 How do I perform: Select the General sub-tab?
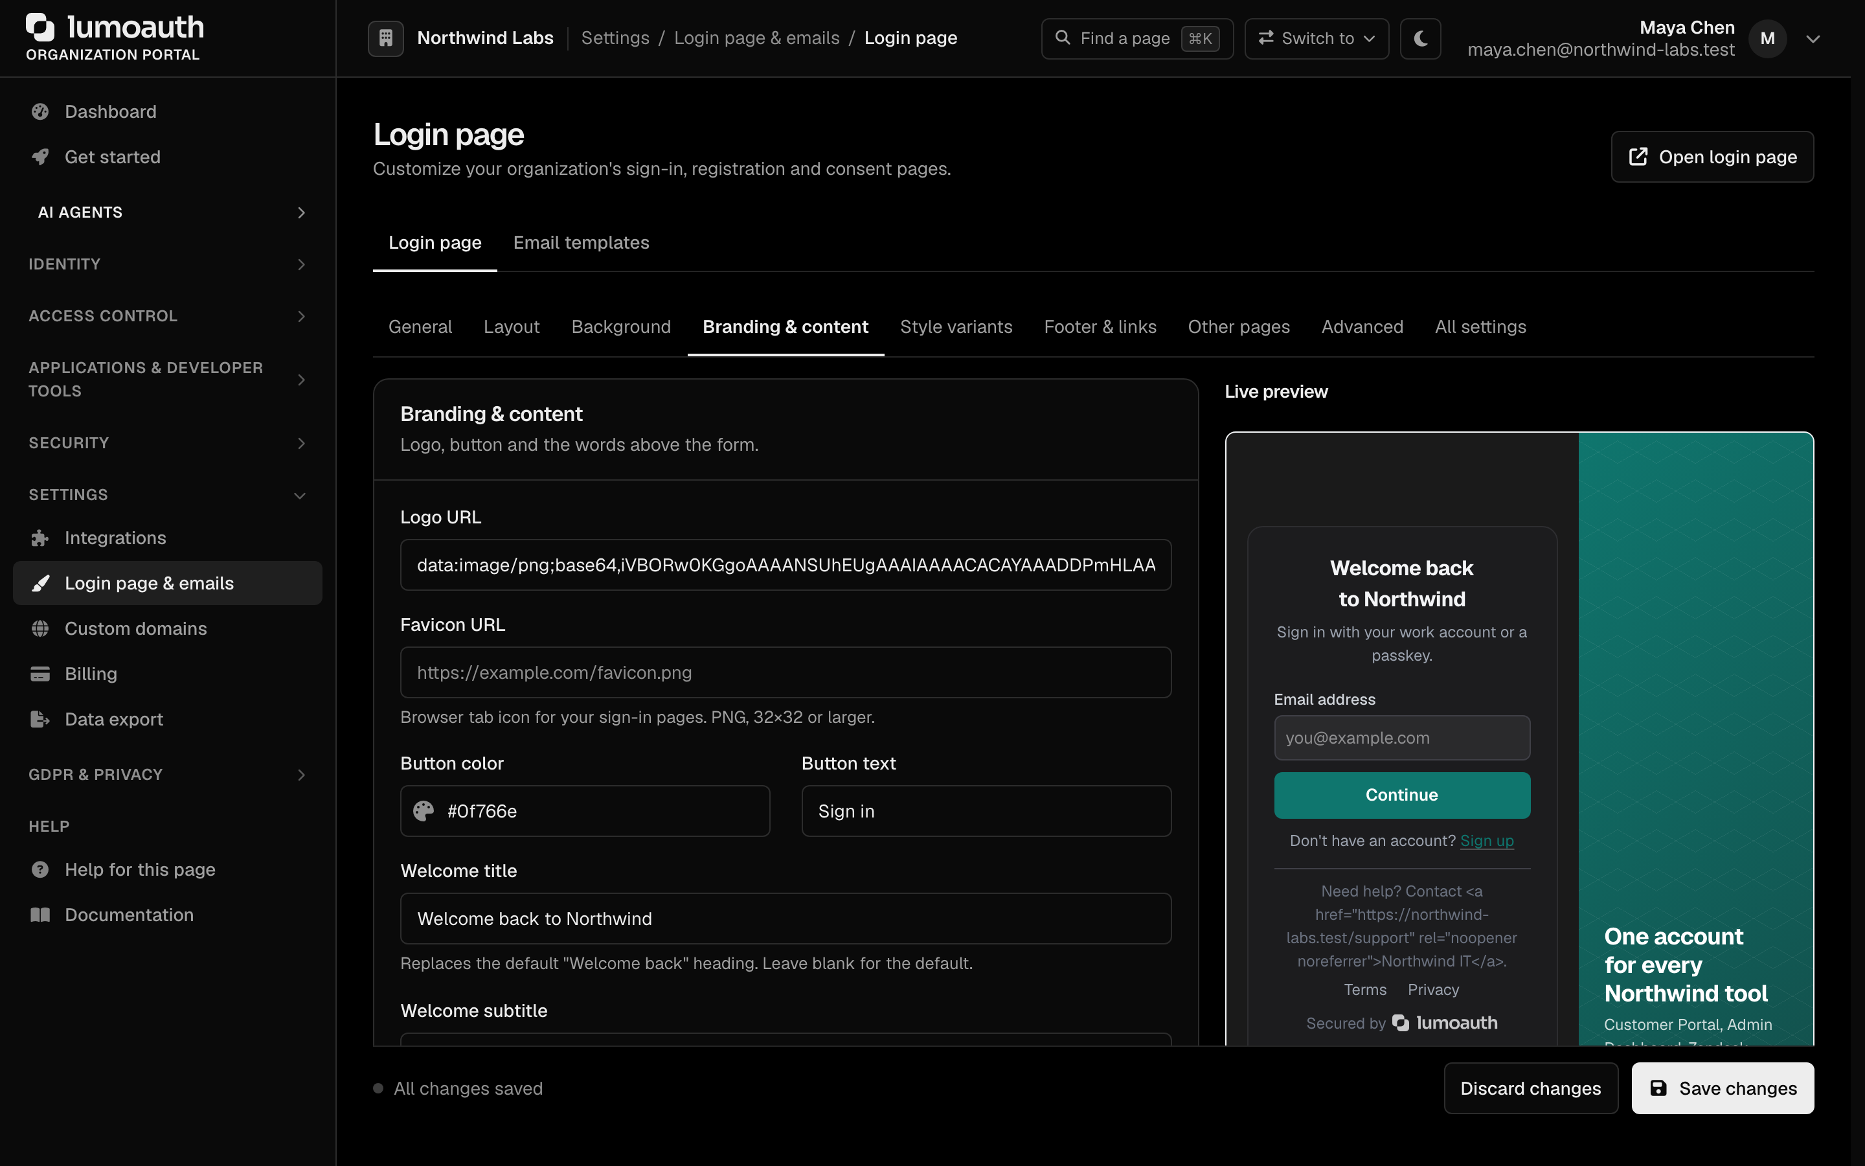point(420,327)
